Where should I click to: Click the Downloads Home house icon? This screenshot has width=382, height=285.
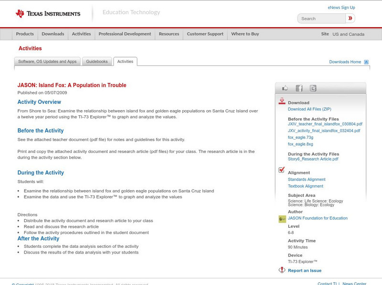pyautogui.click(x=366, y=62)
